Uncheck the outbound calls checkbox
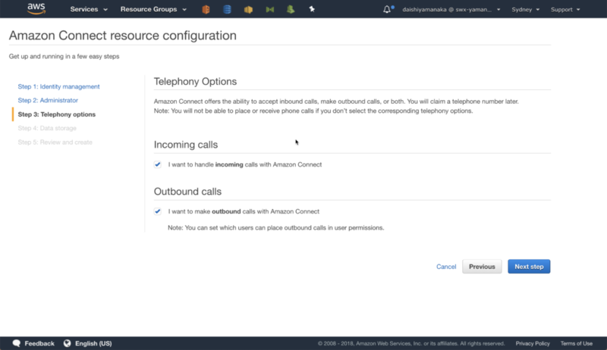 pos(158,211)
